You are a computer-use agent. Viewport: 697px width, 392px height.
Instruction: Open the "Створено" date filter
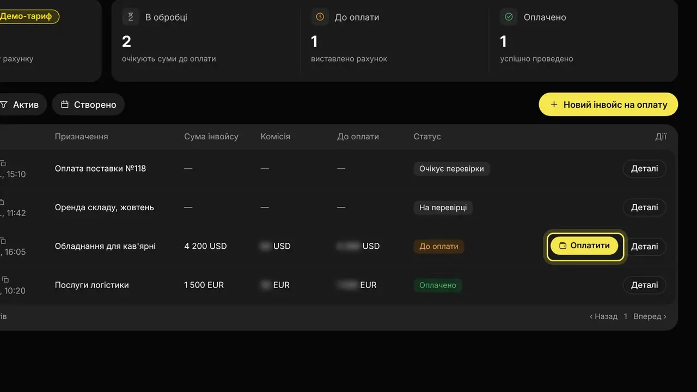pos(88,105)
